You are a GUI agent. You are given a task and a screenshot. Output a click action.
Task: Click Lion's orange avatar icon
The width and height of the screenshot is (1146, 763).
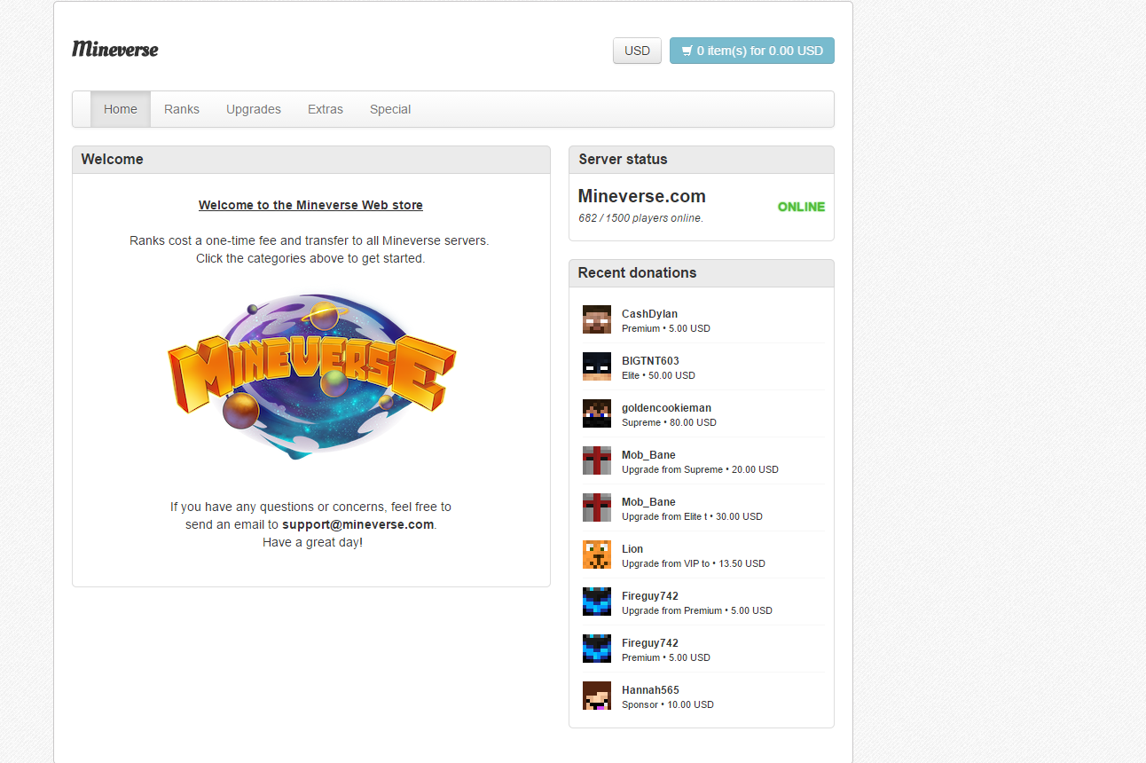click(x=597, y=555)
